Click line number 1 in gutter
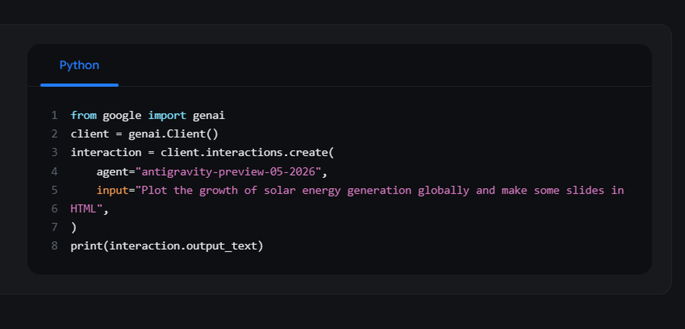Viewport: 685px width, 329px height. [x=54, y=116]
